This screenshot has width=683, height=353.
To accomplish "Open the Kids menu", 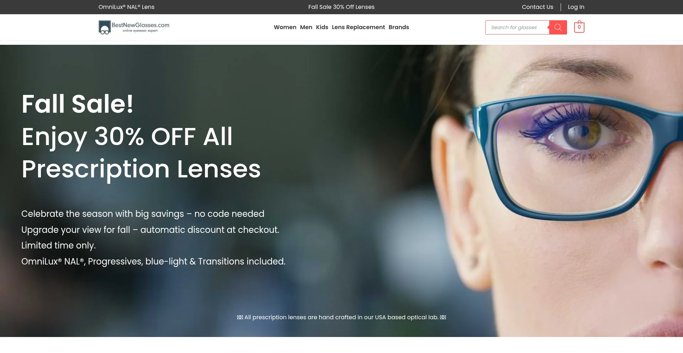I will 322,27.
